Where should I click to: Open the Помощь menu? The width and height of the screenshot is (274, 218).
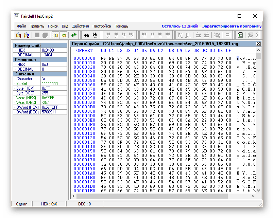coord(121,26)
